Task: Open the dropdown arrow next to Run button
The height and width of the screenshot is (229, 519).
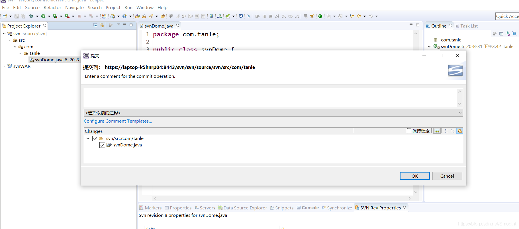Action: point(49,16)
